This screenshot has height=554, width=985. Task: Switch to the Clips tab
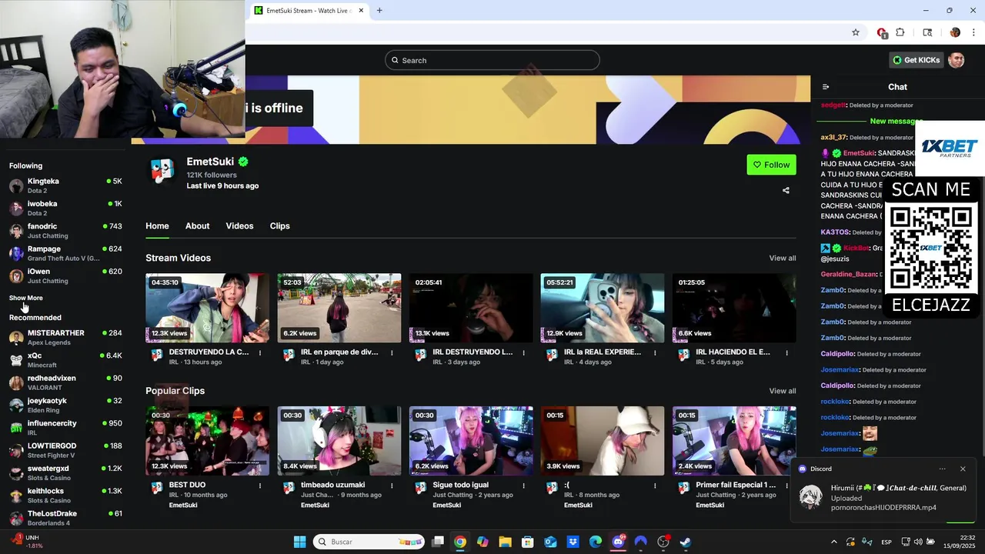tap(279, 225)
